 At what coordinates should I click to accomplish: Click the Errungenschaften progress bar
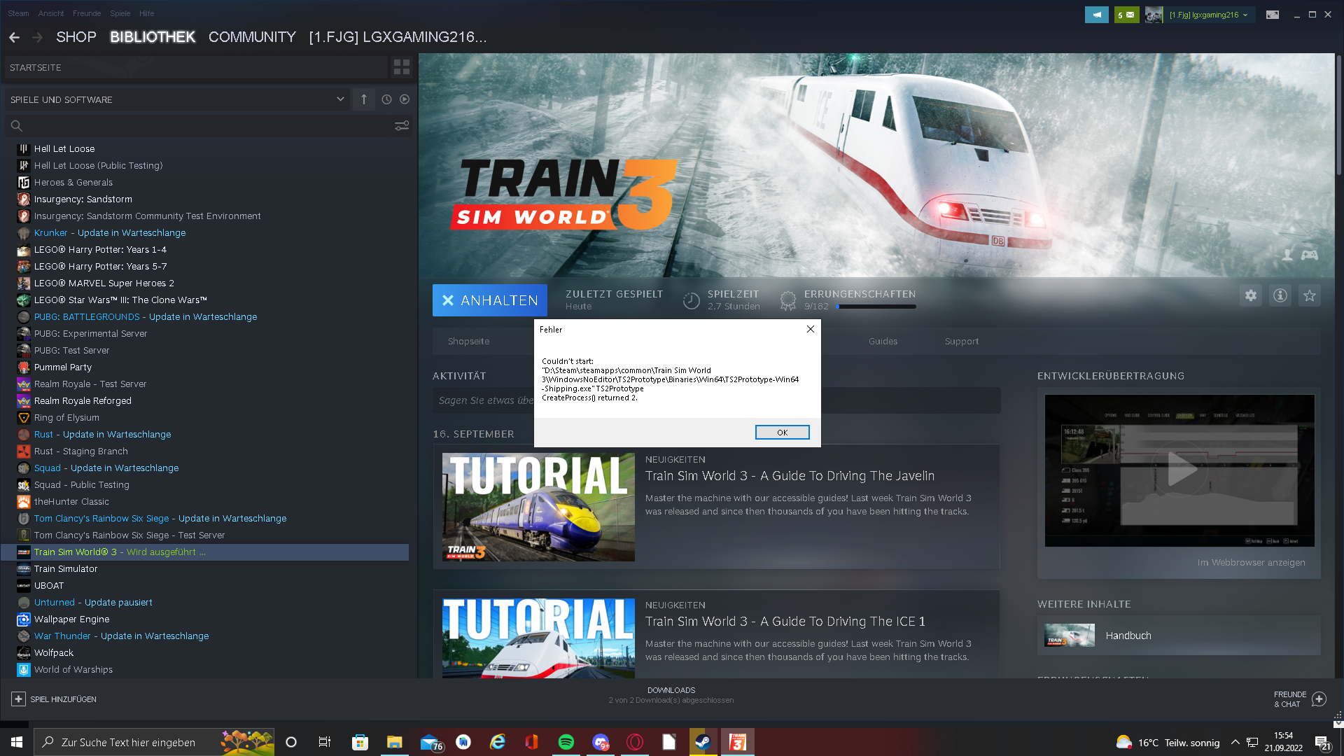tap(876, 307)
